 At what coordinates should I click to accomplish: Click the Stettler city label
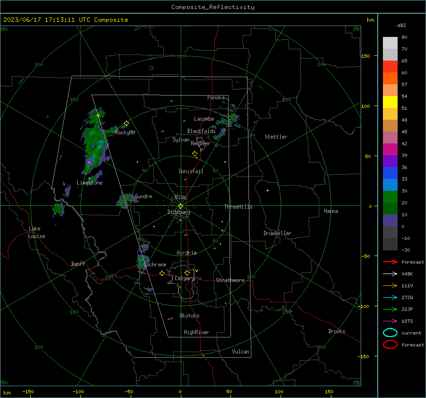[x=276, y=137]
